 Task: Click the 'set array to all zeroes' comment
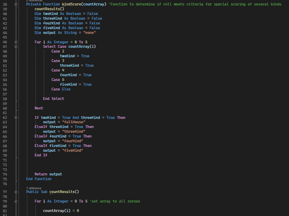tap(115, 201)
